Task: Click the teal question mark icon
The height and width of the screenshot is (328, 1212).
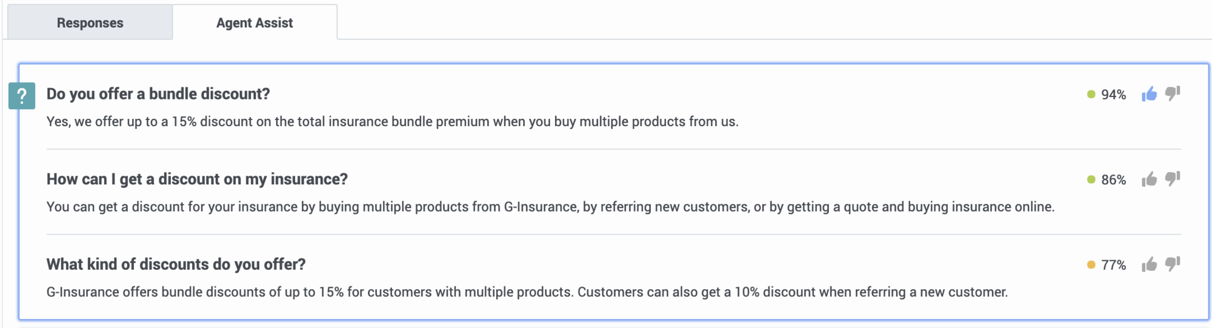Action: (22, 96)
